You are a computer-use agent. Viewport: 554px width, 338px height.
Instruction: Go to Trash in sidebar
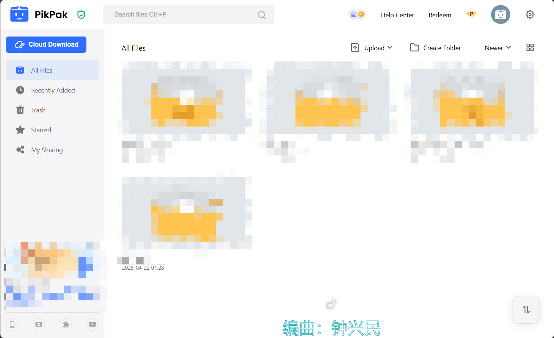tap(38, 110)
